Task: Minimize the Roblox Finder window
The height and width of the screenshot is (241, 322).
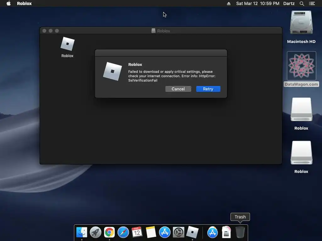Action: 51,31
